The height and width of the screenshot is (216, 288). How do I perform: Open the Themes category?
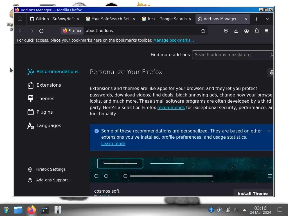point(41,99)
